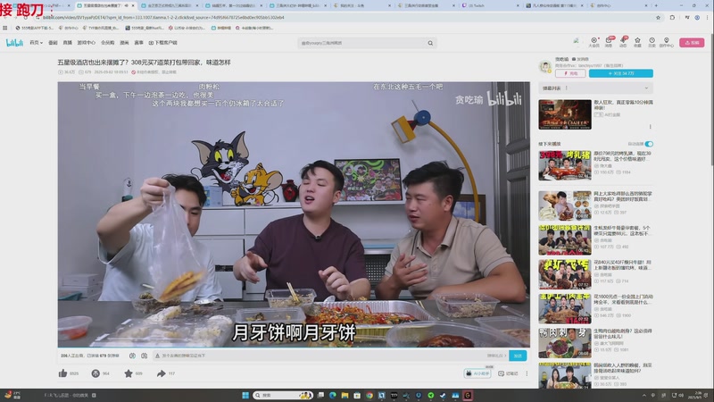Open Chrome from the taskbar
The image size is (714, 402).
coord(369,395)
